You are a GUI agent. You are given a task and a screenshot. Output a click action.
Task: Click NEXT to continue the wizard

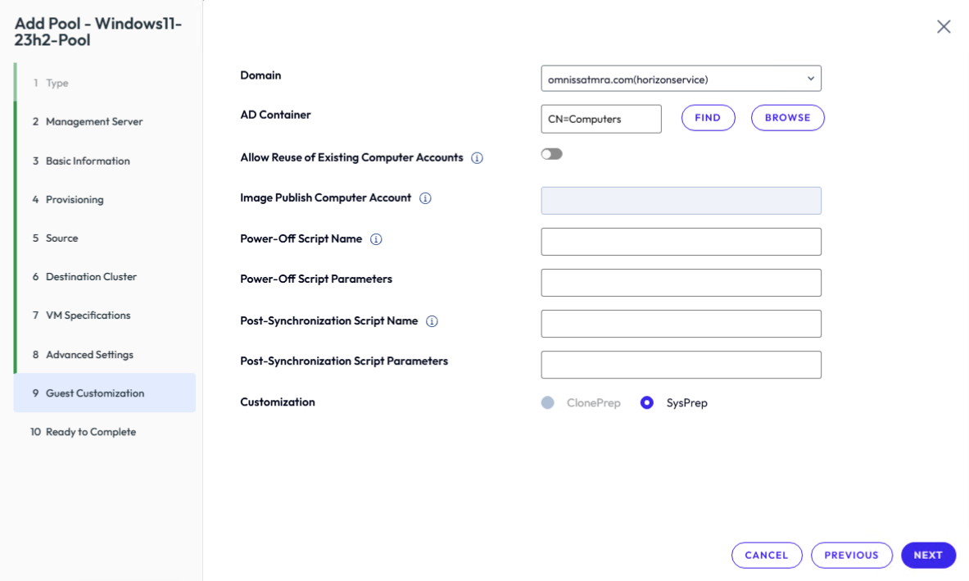[928, 555]
